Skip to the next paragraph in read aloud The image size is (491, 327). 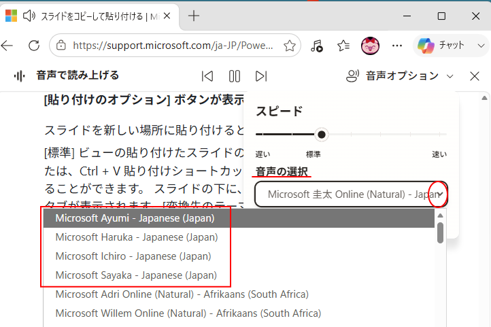click(x=261, y=76)
